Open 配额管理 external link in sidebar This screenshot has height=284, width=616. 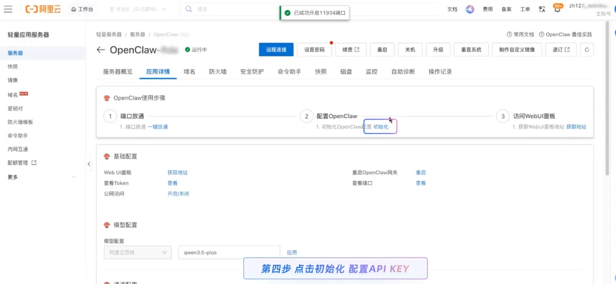pos(22,162)
